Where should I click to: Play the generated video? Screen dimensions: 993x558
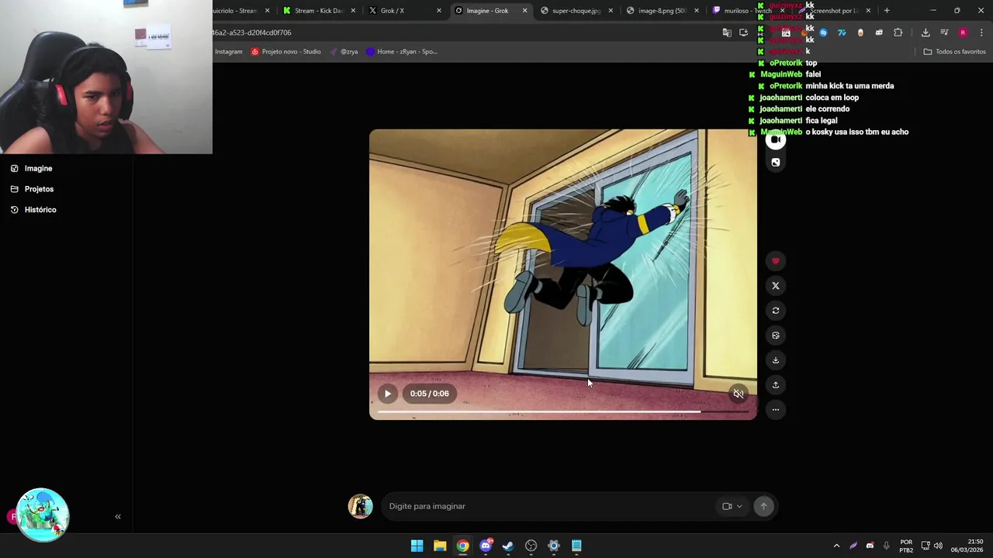coord(388,394)
